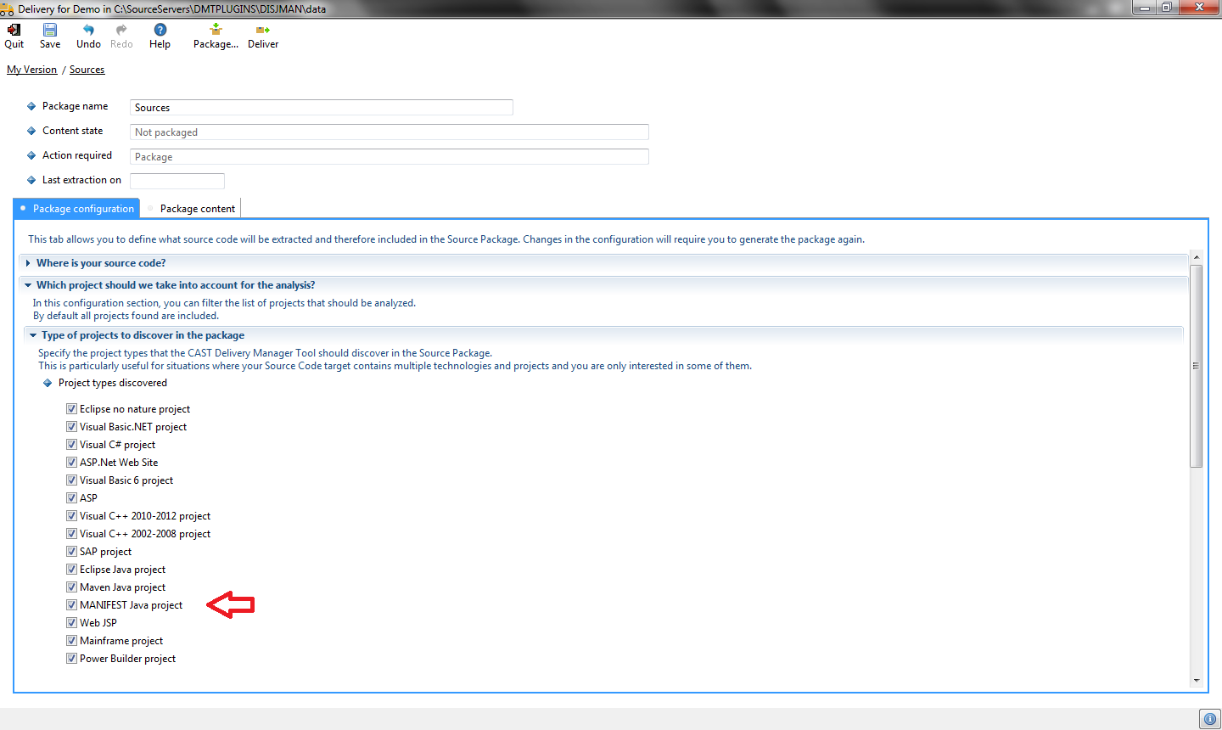Switch to the Package content tab
Screen dimensions: 1222x730
point(197,209)
